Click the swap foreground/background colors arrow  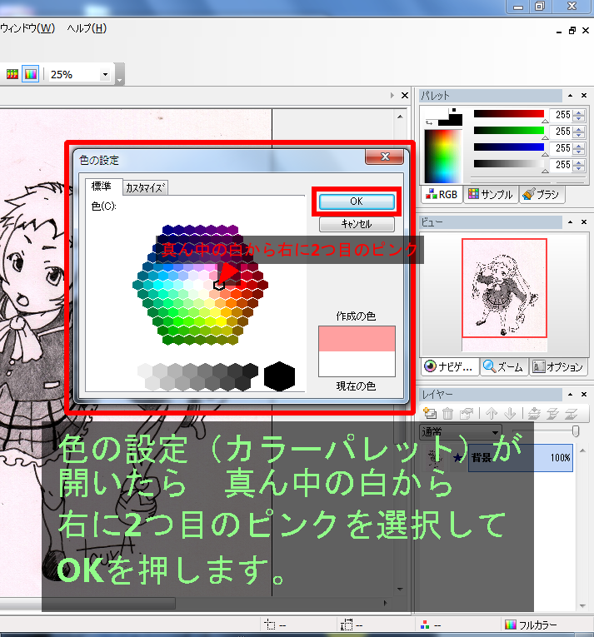coord(428,122)
